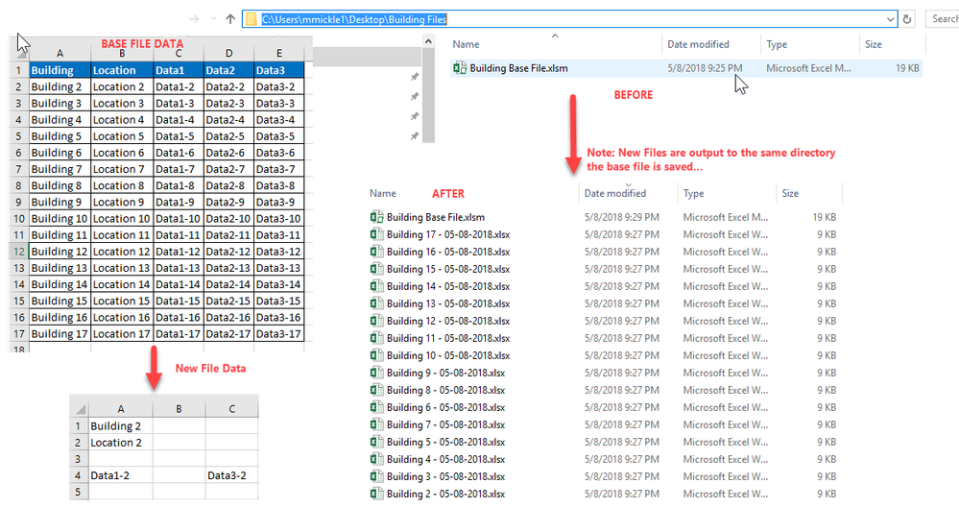Sort by Type in AFTER list
This screenshot has height=508, width=959.
(693, 193)
